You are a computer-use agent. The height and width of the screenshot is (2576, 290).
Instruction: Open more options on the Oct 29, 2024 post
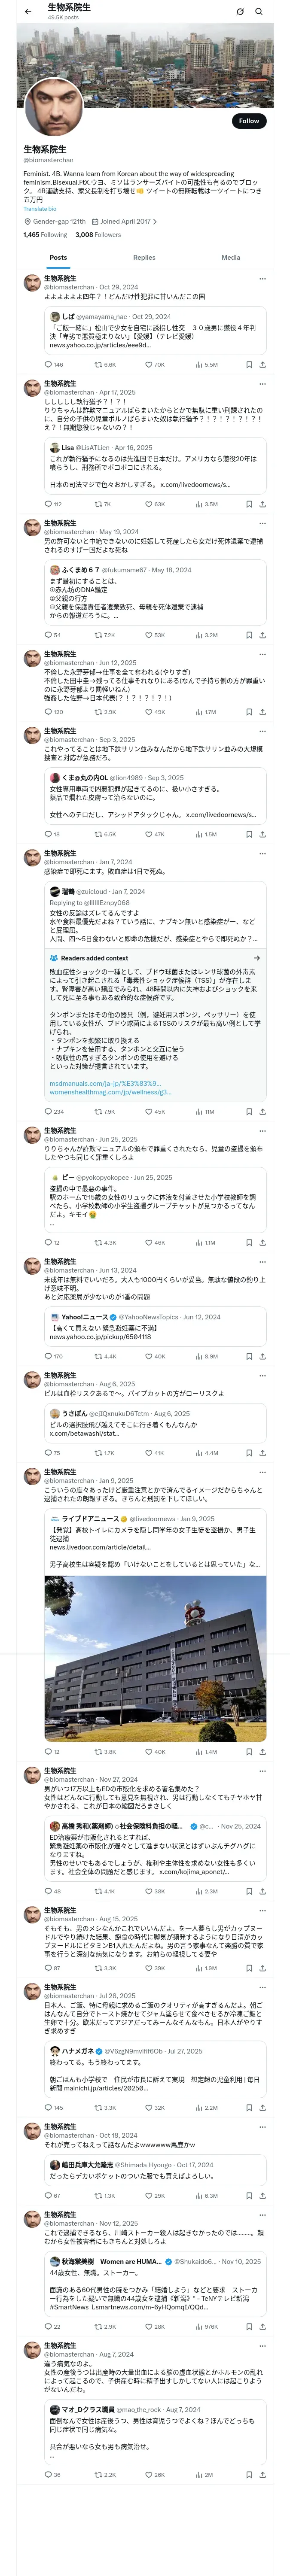coord(262,279)
